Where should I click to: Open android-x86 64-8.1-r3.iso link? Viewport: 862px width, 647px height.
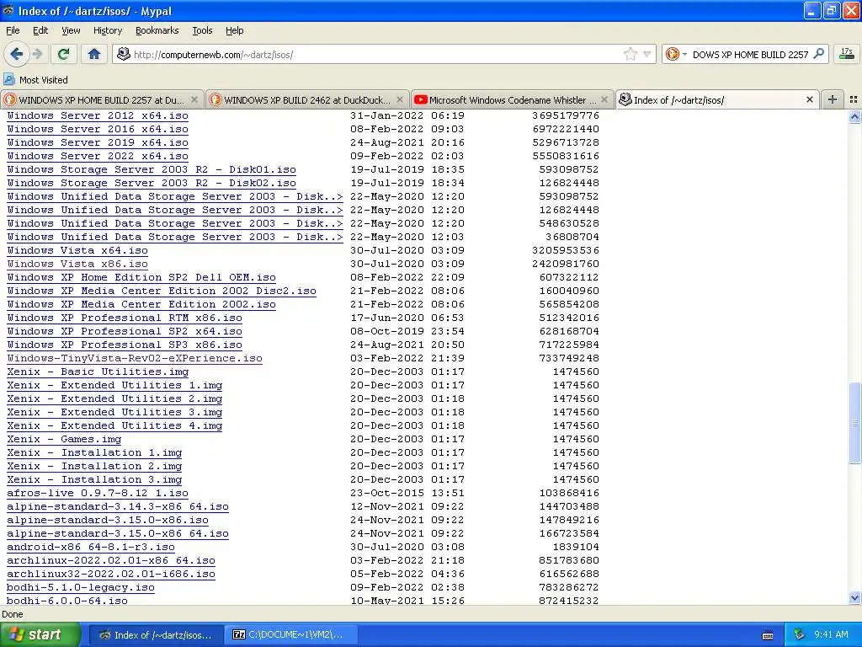coord(91,547)
